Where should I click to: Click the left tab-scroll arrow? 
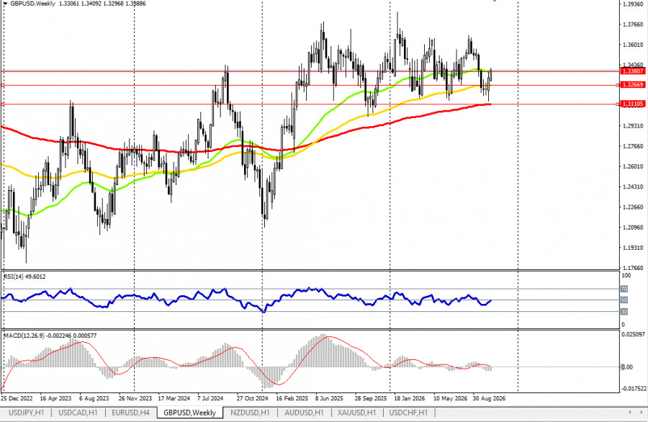[630, 412]
